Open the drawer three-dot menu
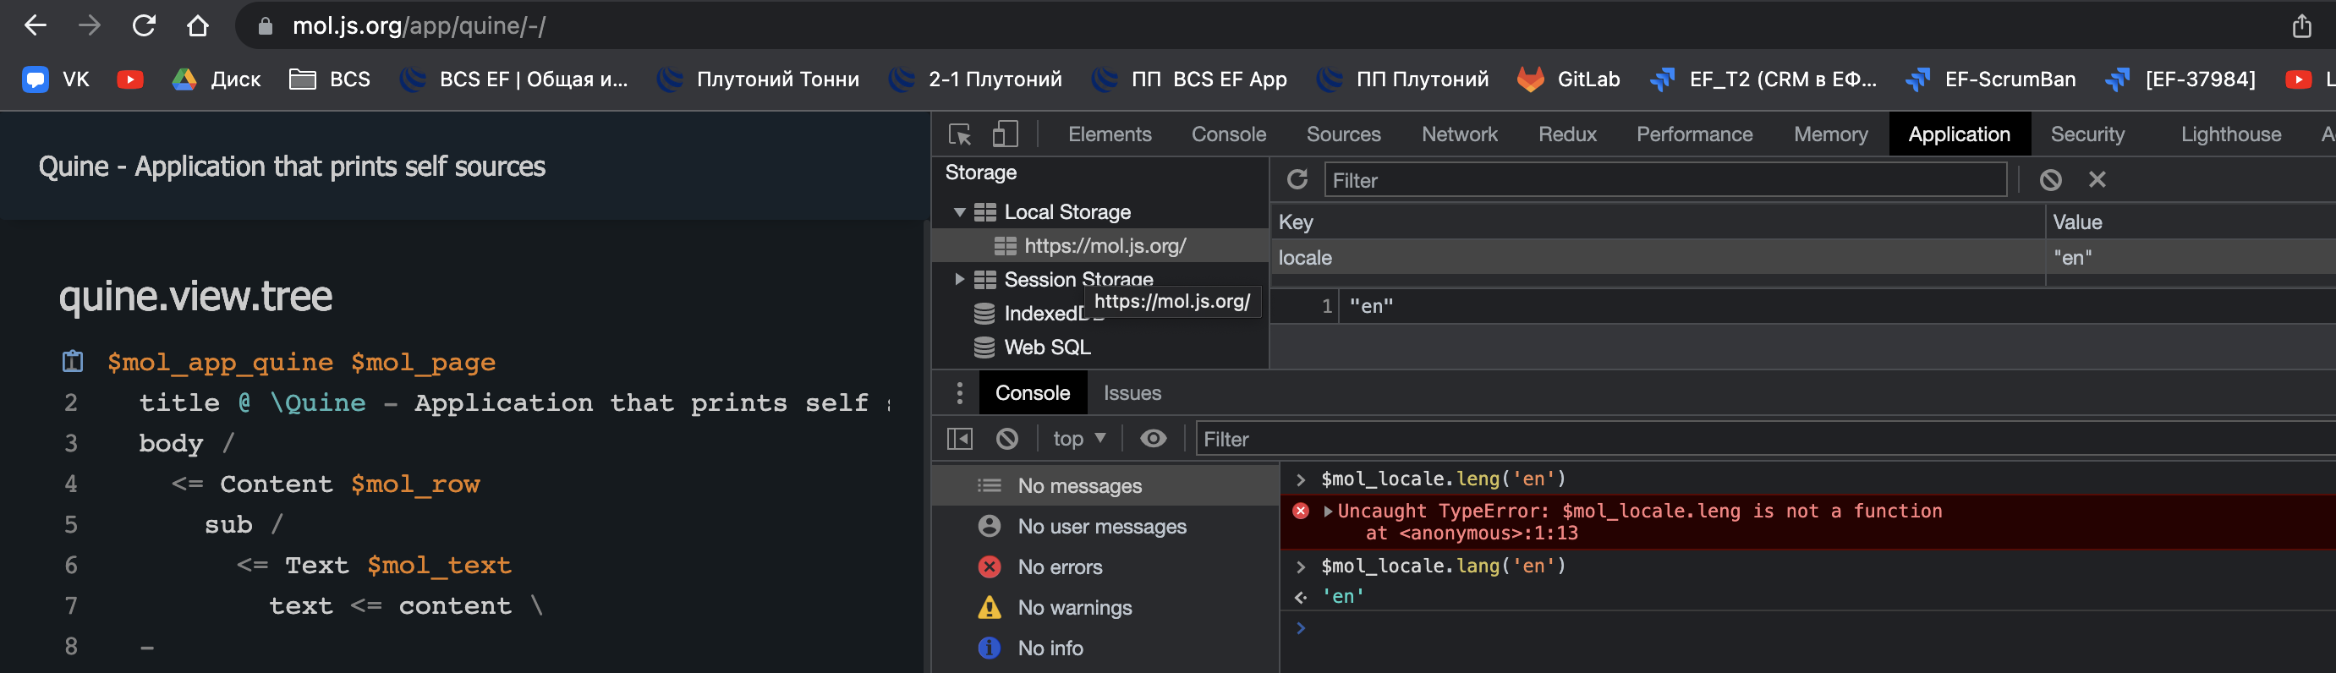Image resolution: width=2336 pixels, height=673 pixels. 959,393
